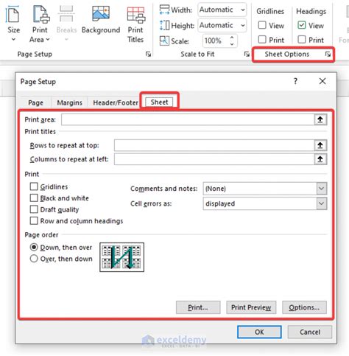The image size is (349, 356).
Task: Check Row and column headings option
Action: (34, 220)
